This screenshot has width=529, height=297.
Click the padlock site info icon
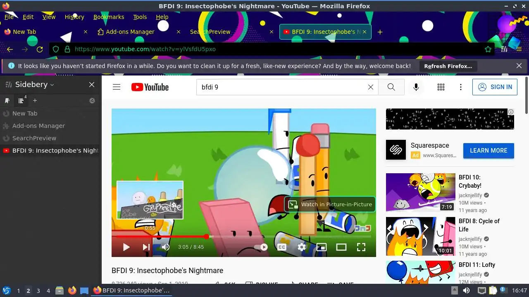67,49
